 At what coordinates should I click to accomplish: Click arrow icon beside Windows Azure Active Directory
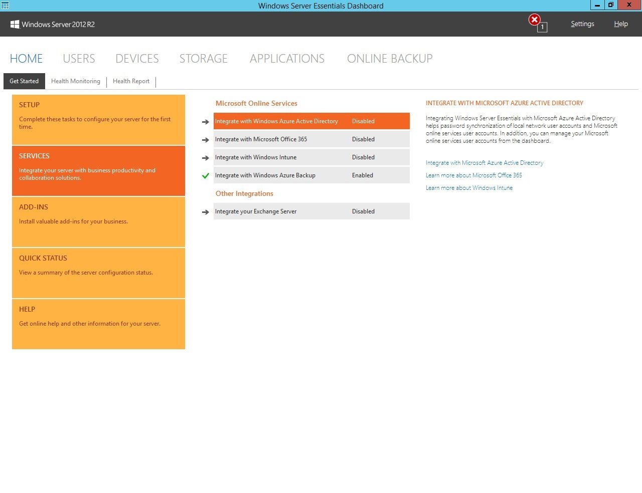pyautogui.click(x=205, y=122)
